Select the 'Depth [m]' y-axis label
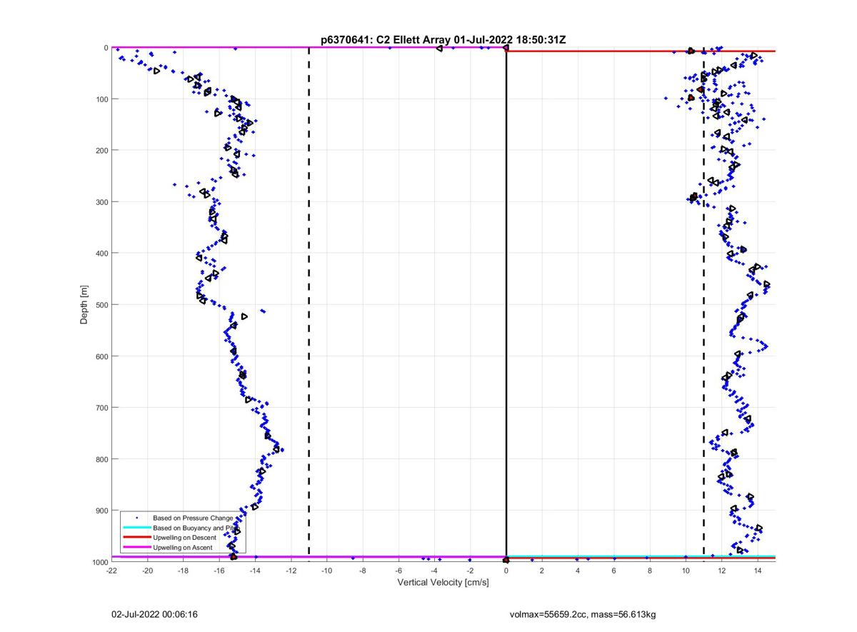The image size is (857, 632). [x=84, y=305]
